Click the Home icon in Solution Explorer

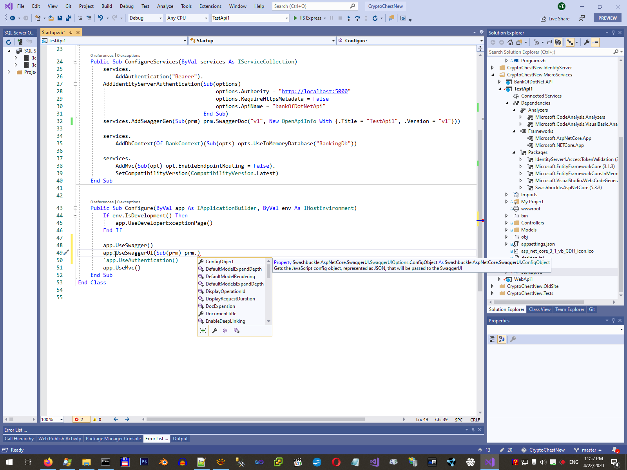coord(510,42)
